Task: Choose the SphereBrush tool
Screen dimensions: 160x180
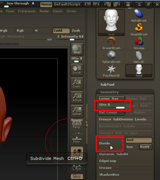Action: (111, 57)
